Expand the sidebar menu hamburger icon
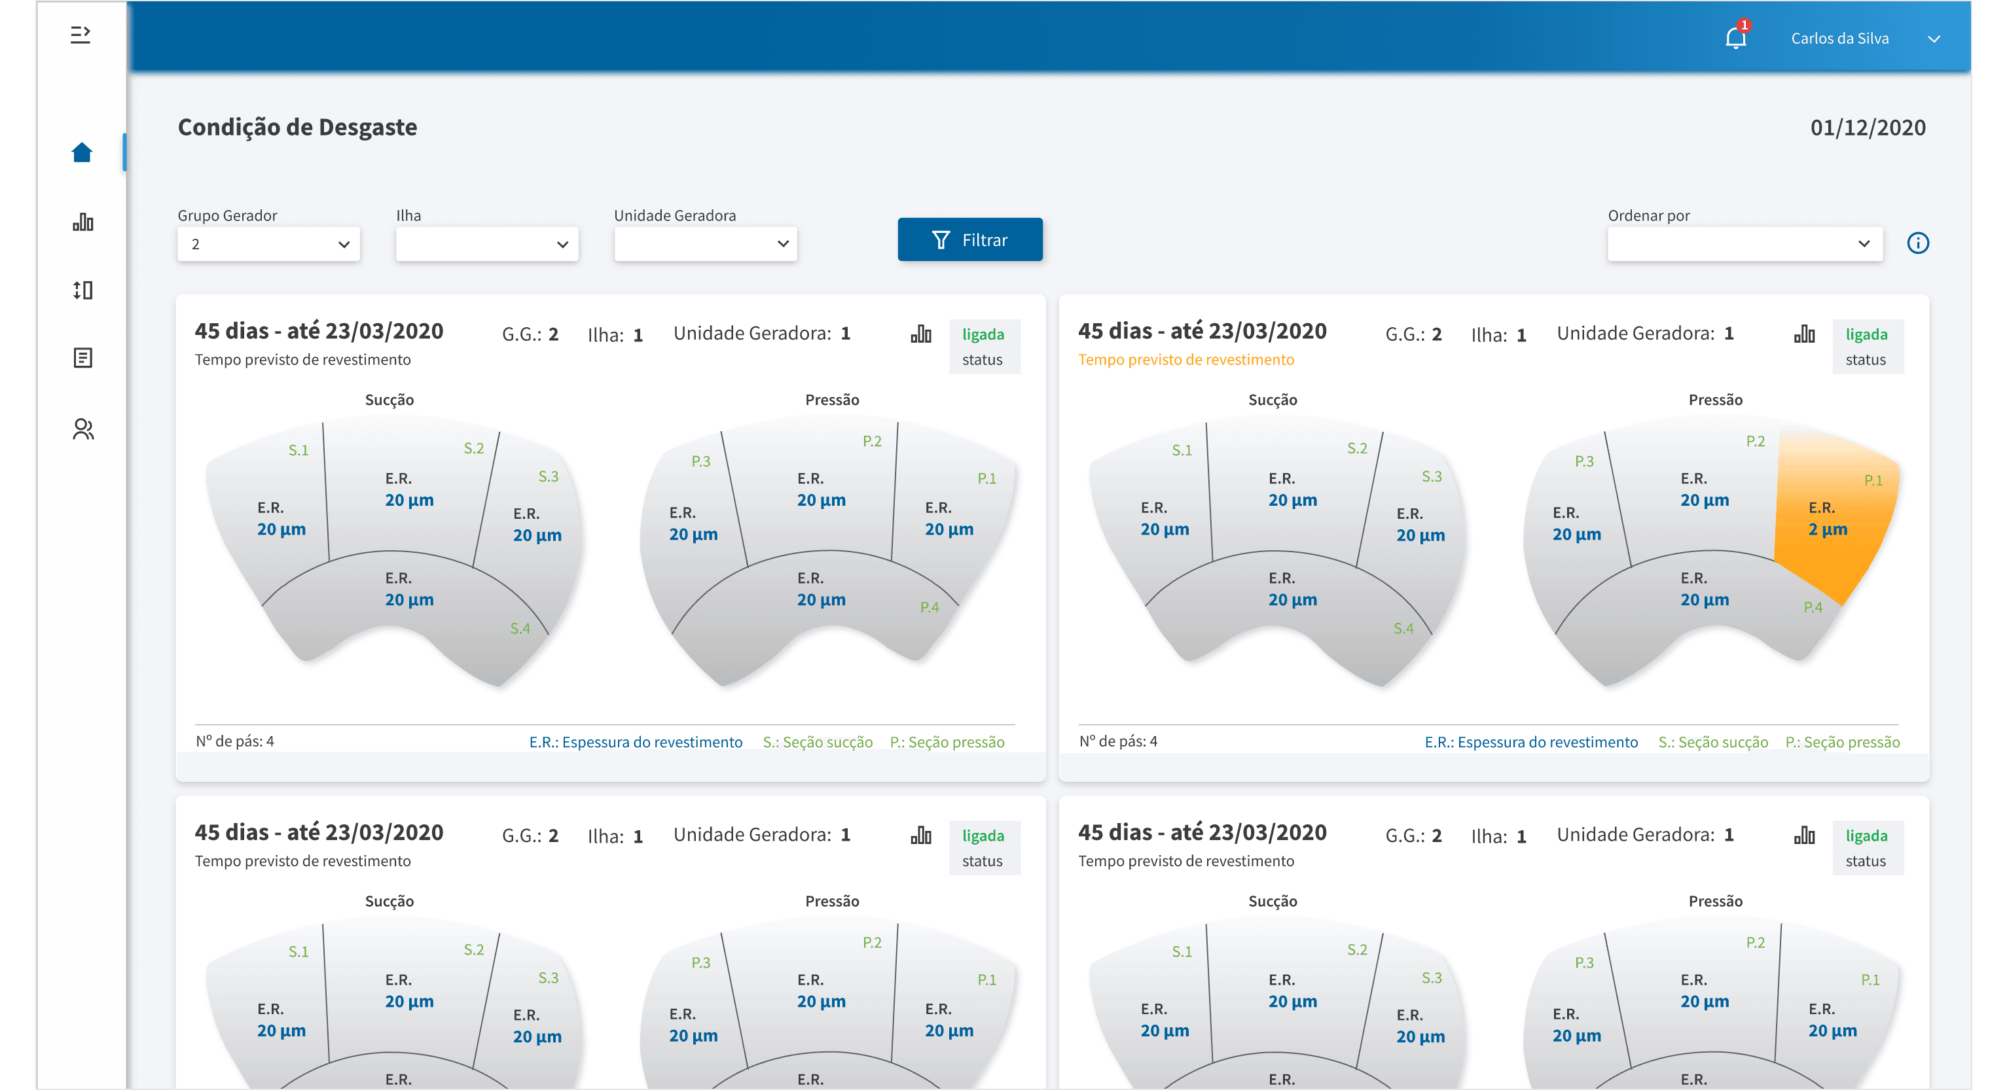Screen dimensions: 2007x1090 [81, 34]
